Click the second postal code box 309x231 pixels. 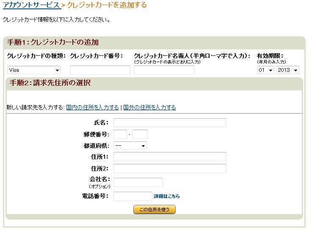140,134
